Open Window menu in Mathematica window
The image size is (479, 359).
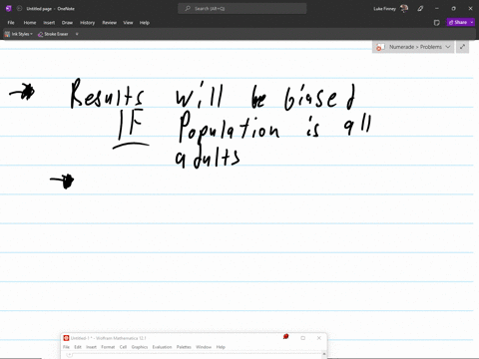(x=204, y=347)
